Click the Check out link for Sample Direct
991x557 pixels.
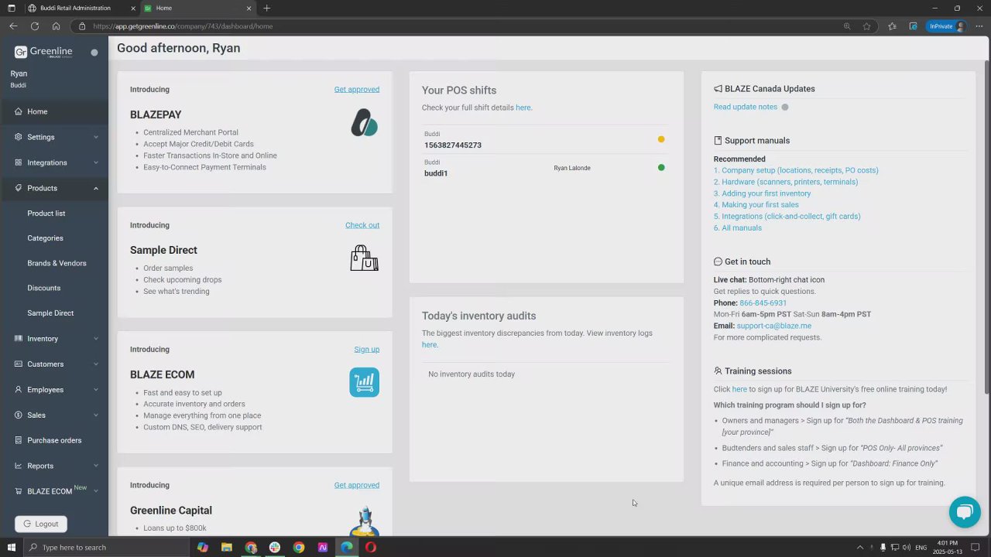[x=362, y=225]
